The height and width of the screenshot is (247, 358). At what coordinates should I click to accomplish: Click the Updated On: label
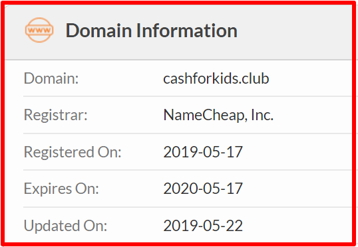(65, 226)
